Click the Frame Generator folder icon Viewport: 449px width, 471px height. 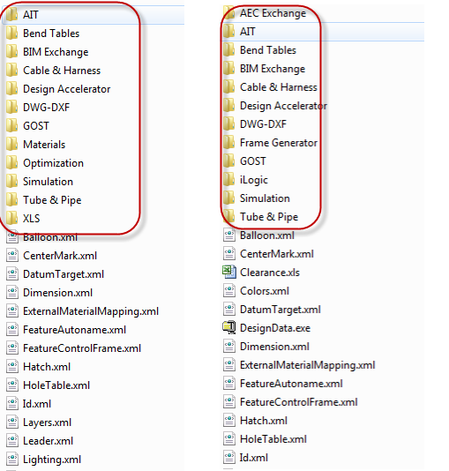coord(228,142)
